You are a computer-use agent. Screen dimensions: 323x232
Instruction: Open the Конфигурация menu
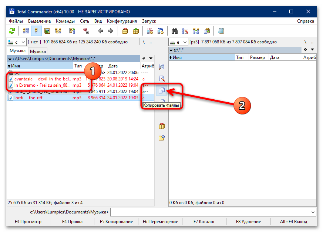pyautogui.click(x=122, y=21)
